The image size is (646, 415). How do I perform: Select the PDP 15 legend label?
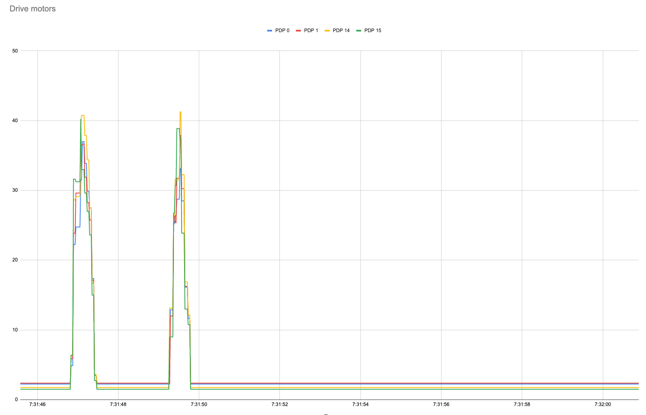coord(373,31)
